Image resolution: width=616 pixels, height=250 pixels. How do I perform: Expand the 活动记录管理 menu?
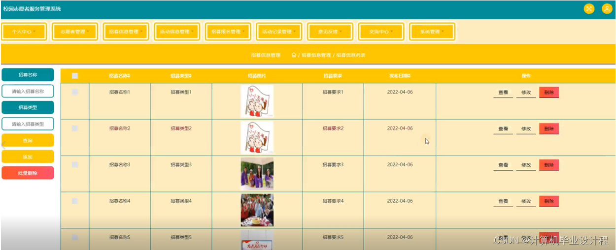coord(280,31)
